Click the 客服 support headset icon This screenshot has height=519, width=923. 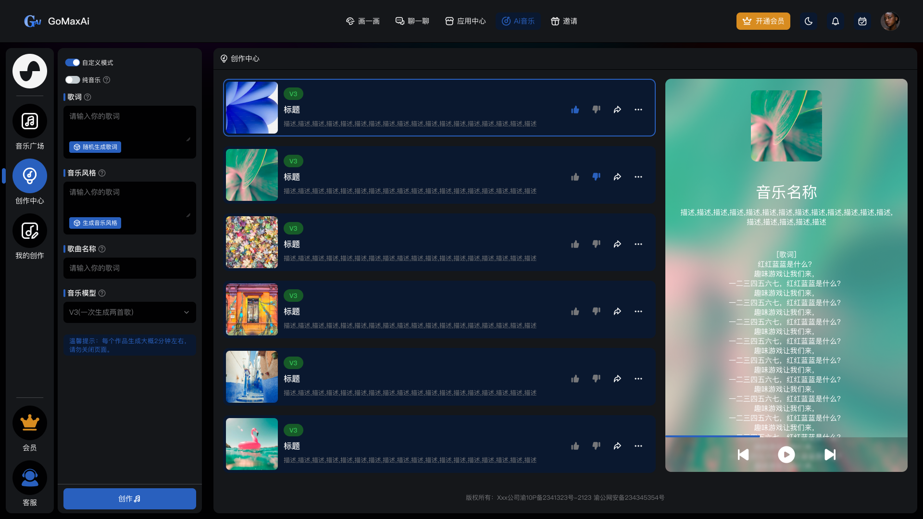coord(30,478)
